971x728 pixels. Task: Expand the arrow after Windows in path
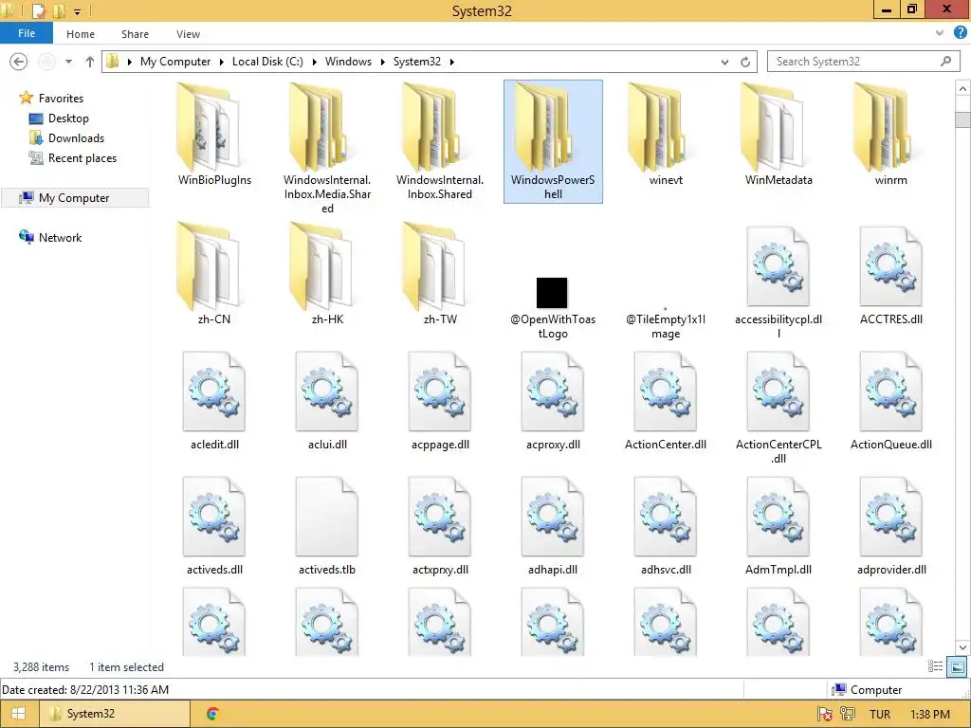[x=383, y=62]
